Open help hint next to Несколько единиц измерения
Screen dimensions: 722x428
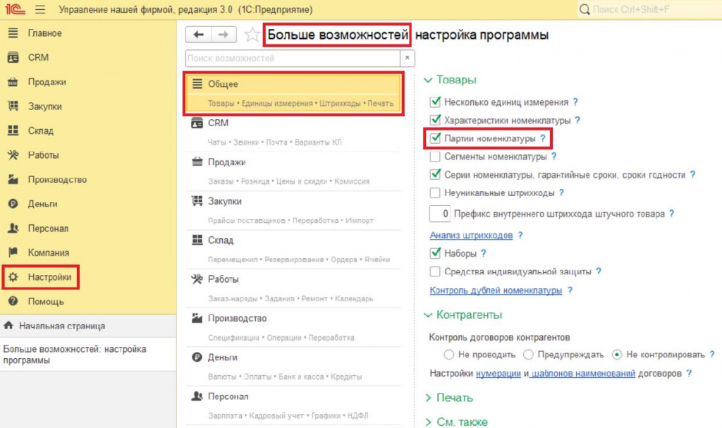pos(575,102)
